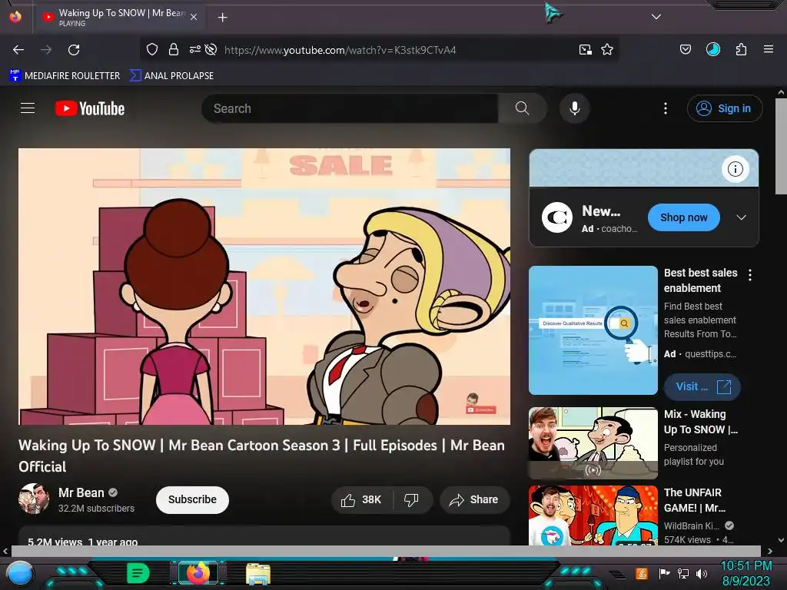The width and height of the screenshot is (787, 590).
Task: Click the blue circular toolbar icon beside Pocket
Action: click(x=713, y=49)
